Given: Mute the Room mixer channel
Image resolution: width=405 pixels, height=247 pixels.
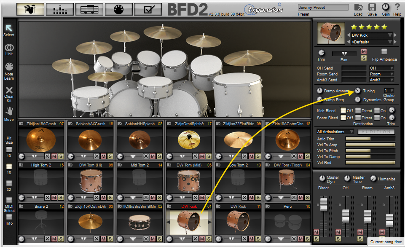Looking at the screenshot, I should click(360, 232).
